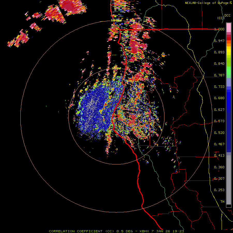Click the 0.893 legend value
This screenshot has width=233, height=233.
pyautogui.click(x=219, y=52)
